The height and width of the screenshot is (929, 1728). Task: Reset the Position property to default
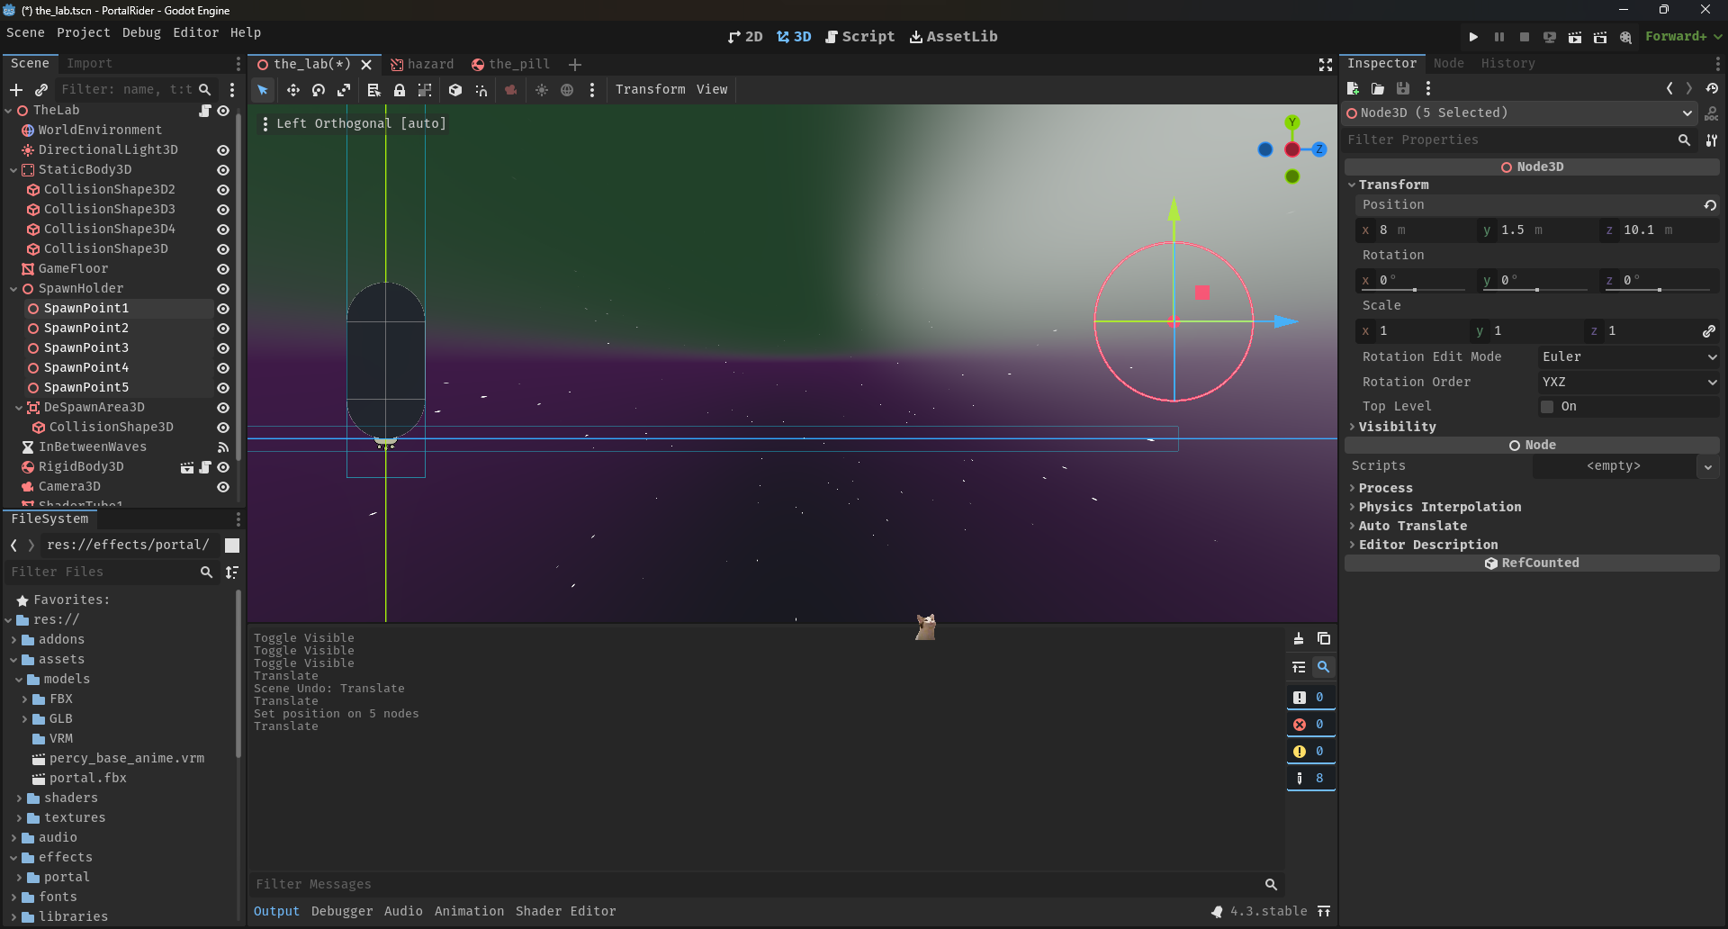1709,205
